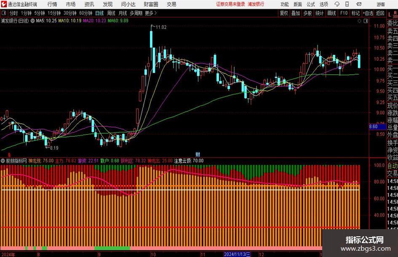Open the 行情 menu
This screenshot has width=398, height=257.
pyautogui.click(x=52, y=4)
